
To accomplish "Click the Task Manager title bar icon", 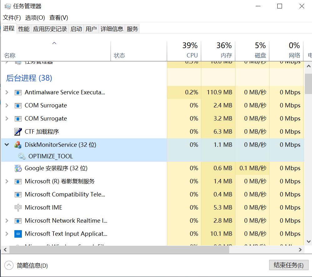I will click(8, 6).
